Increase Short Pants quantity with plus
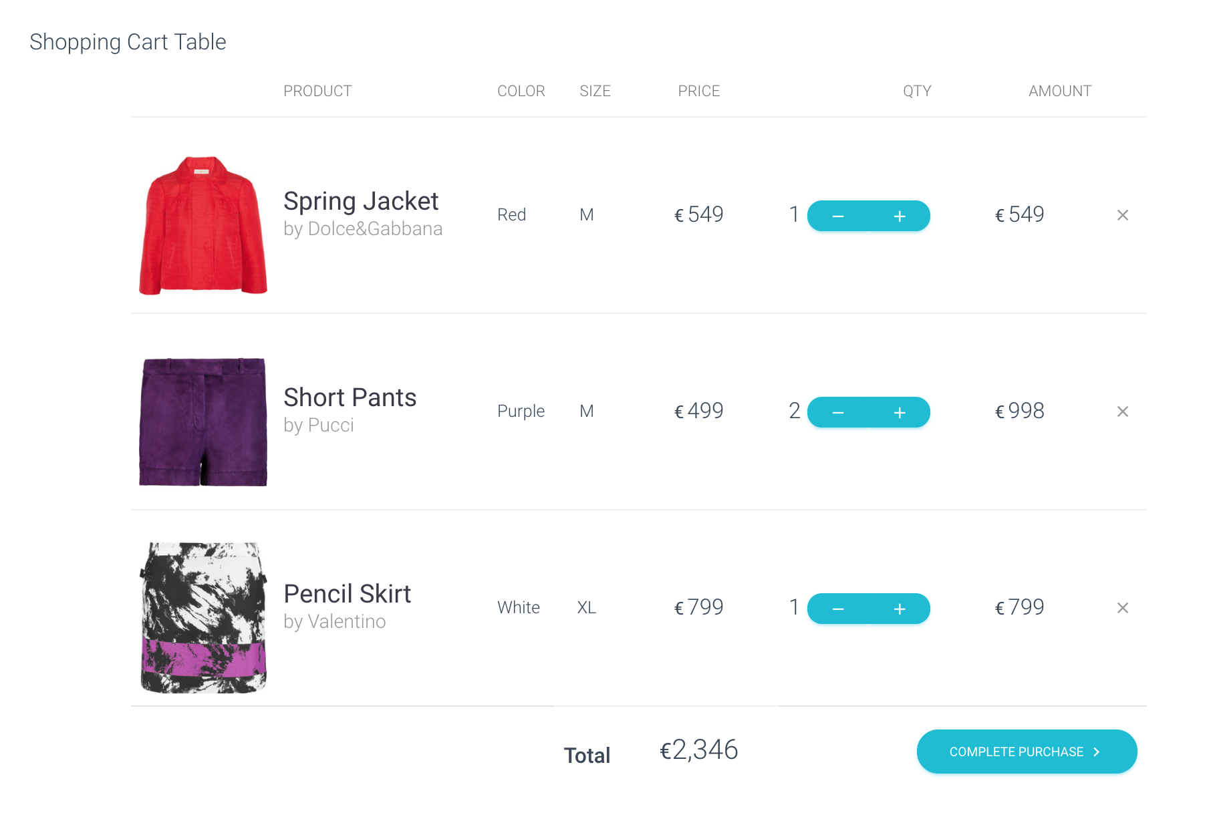The image size is (1211, 827). (x=900, y=413)
